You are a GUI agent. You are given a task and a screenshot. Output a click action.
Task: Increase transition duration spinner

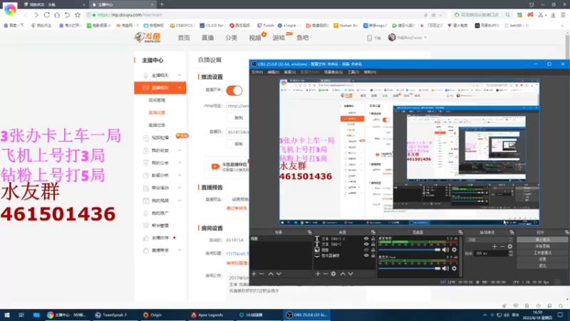[x=511, y=252]
